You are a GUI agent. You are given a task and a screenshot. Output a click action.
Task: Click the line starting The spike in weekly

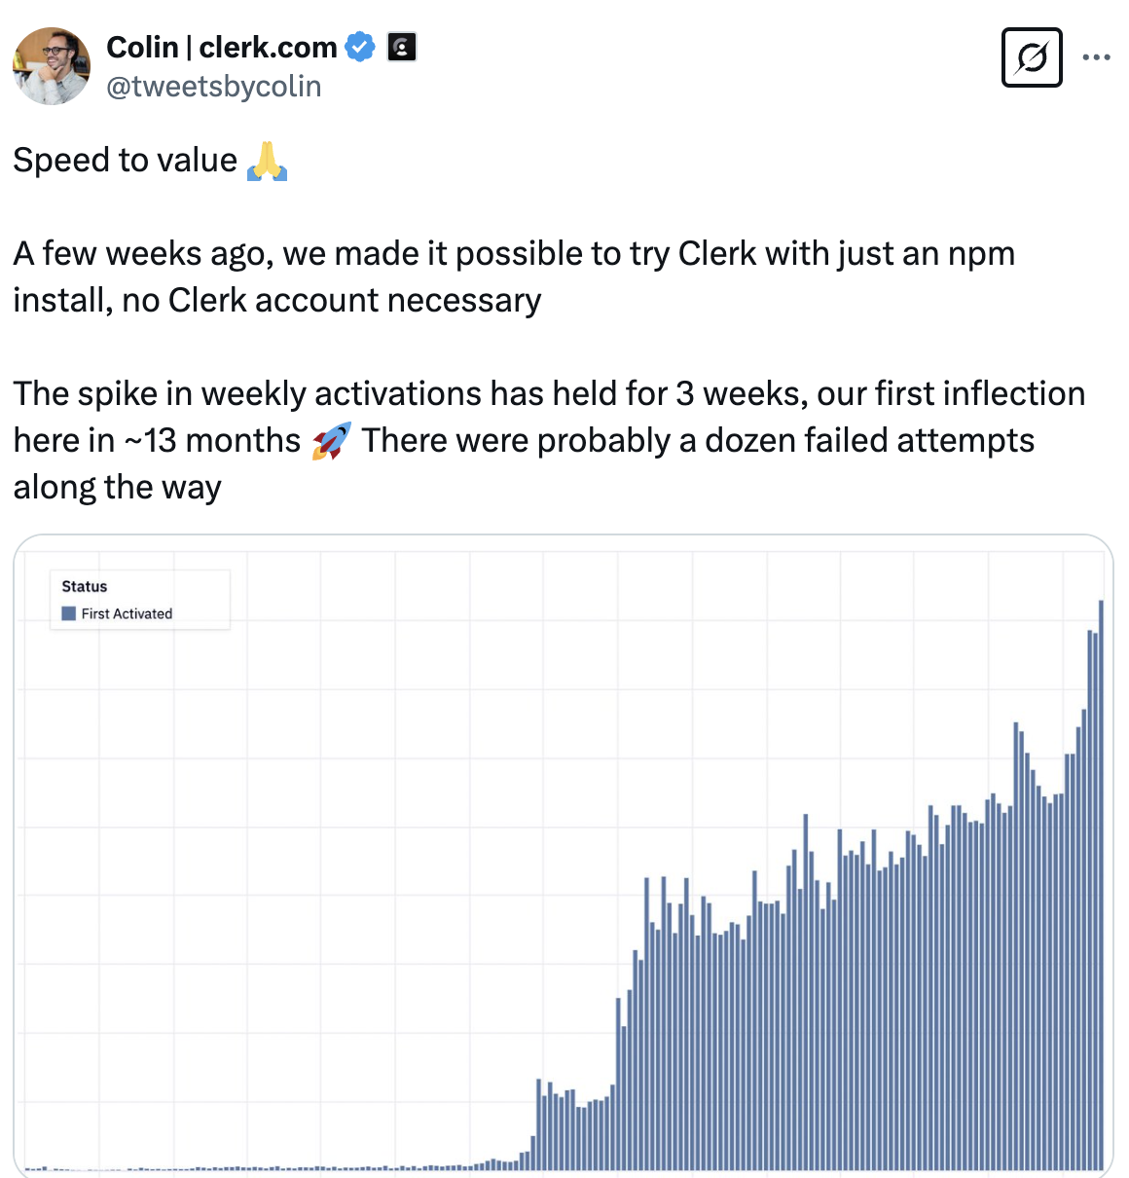pos(549,393)
